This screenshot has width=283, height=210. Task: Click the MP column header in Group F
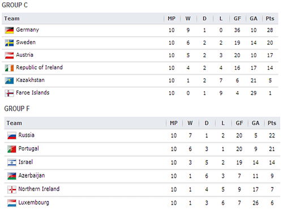click(174, 123)
